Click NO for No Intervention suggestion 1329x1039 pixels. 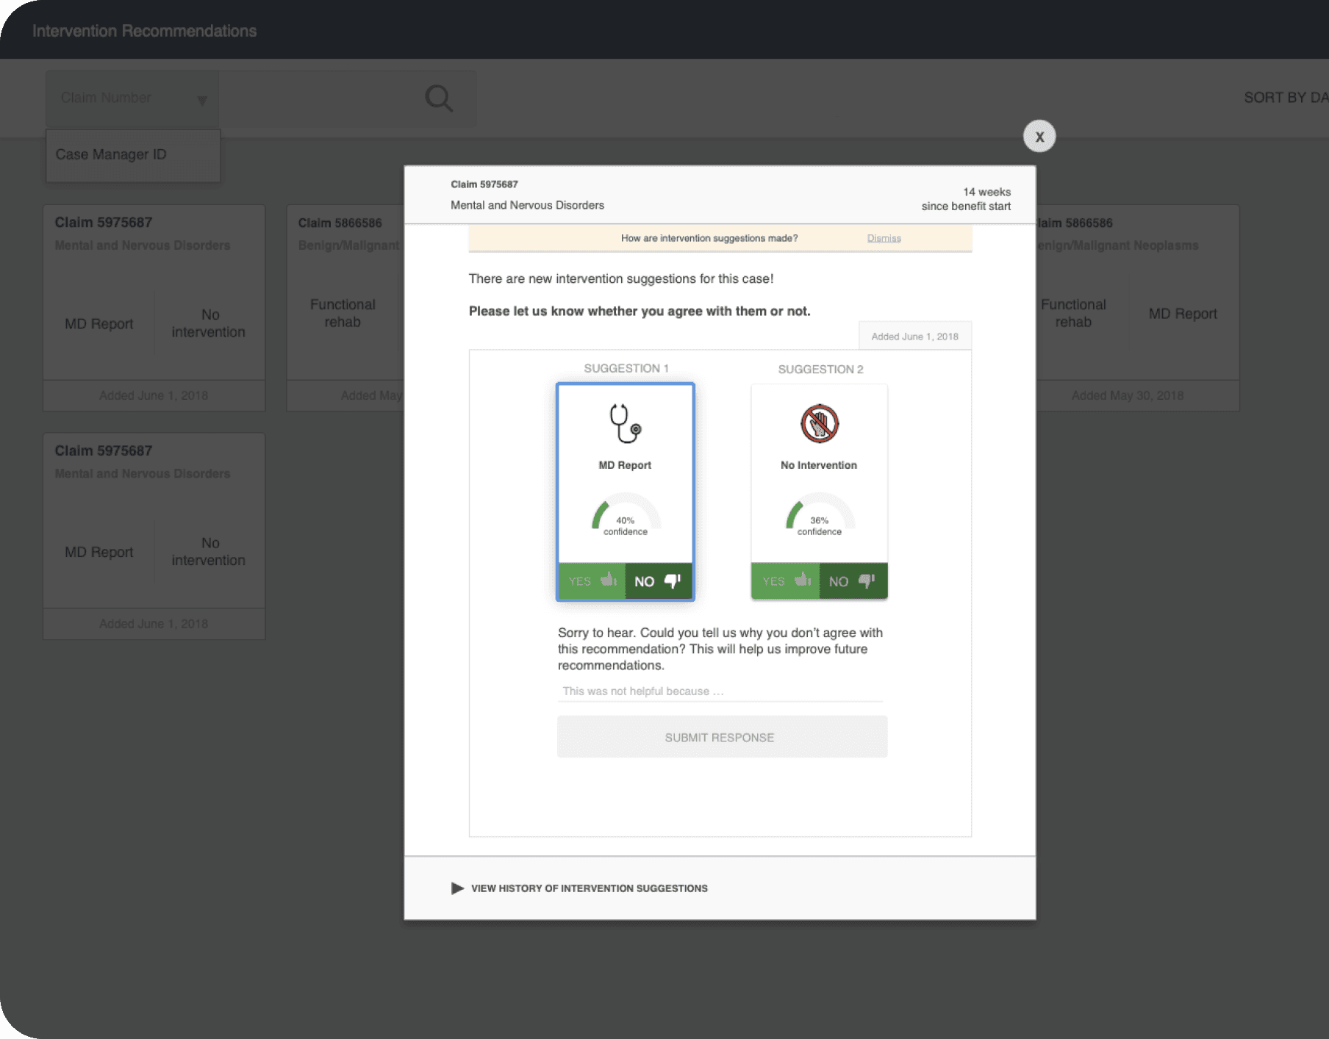tap(853, 581)
